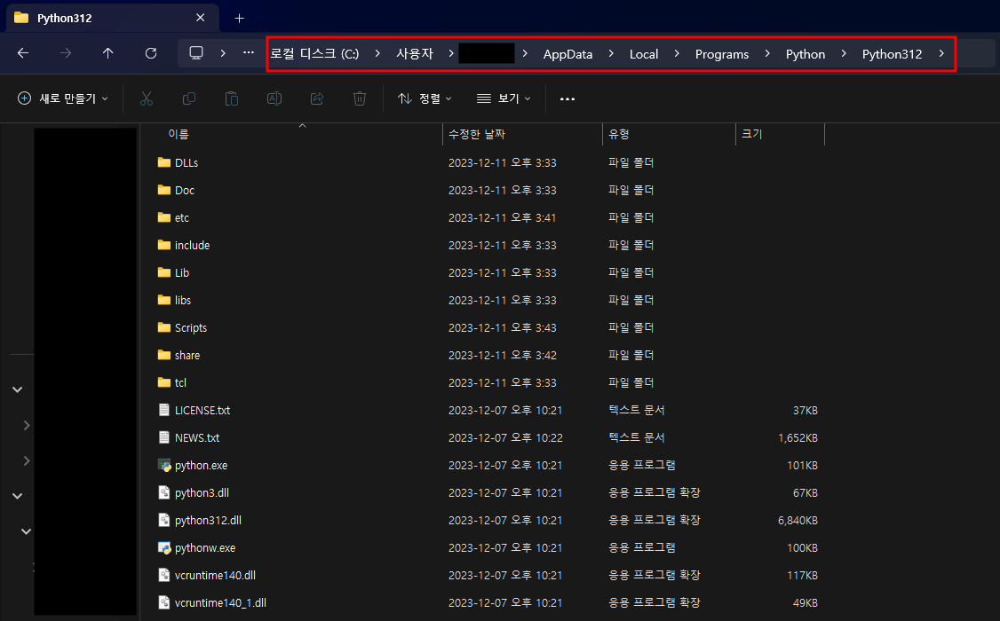
Task: Click the Rename toolbar icon
Action: 274,98
